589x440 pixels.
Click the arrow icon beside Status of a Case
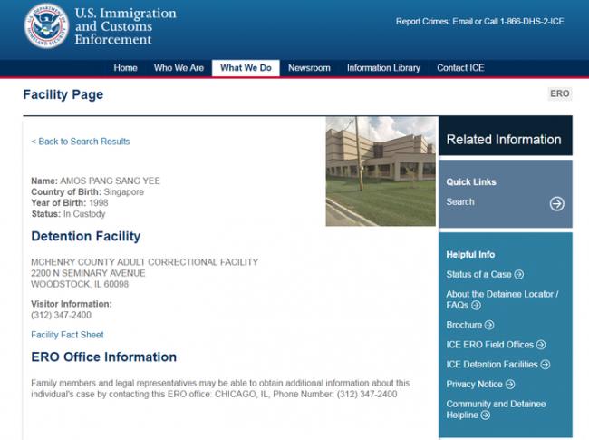519,274
